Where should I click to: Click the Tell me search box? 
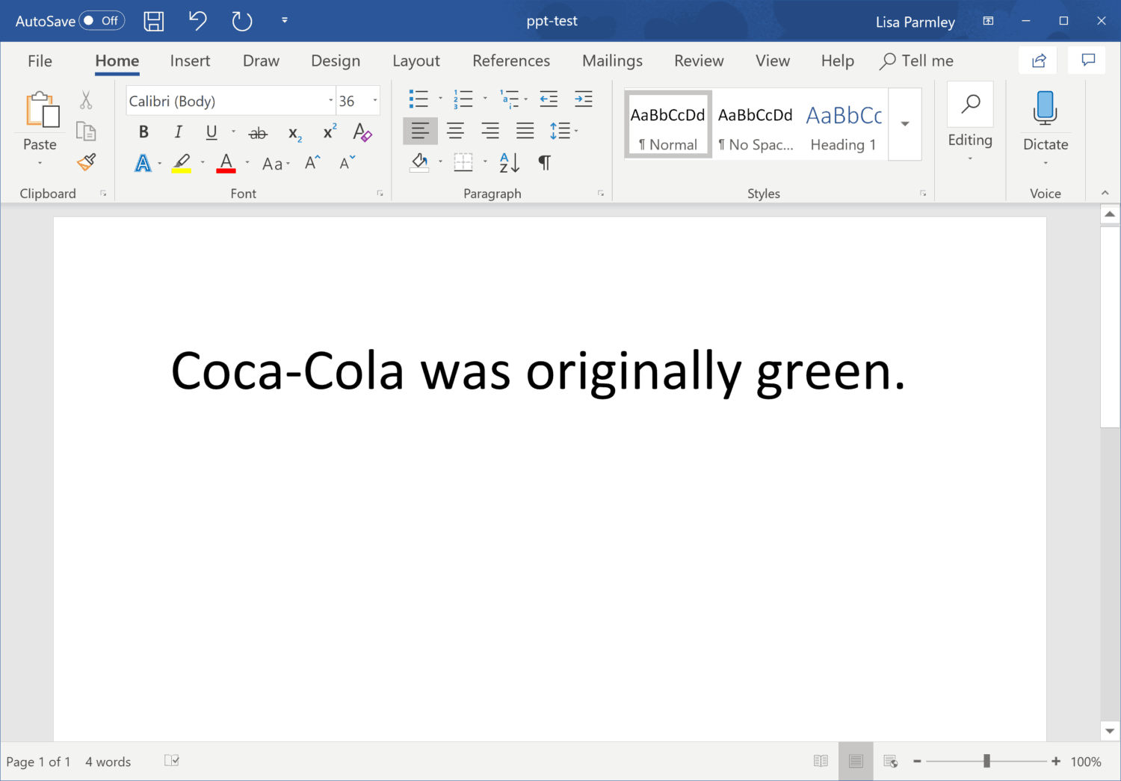[917, 61]
